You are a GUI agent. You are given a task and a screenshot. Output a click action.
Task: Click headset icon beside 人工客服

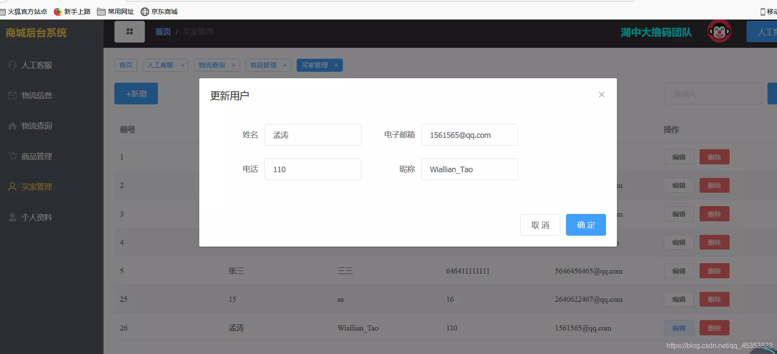coord(12,65)
